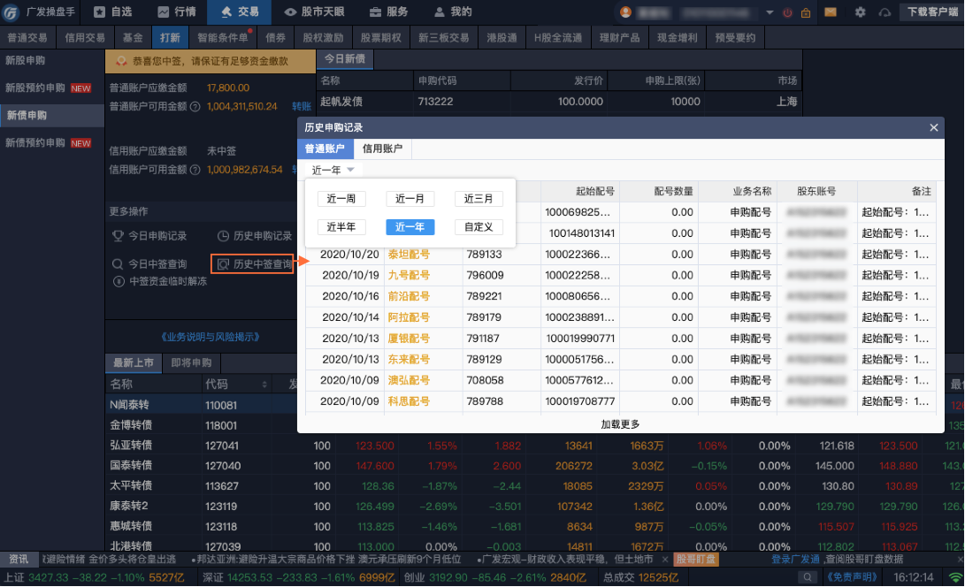Click 转账 link for 普通账户
The height and width of the screenshot is (587, 965).
tap(302, 106)
